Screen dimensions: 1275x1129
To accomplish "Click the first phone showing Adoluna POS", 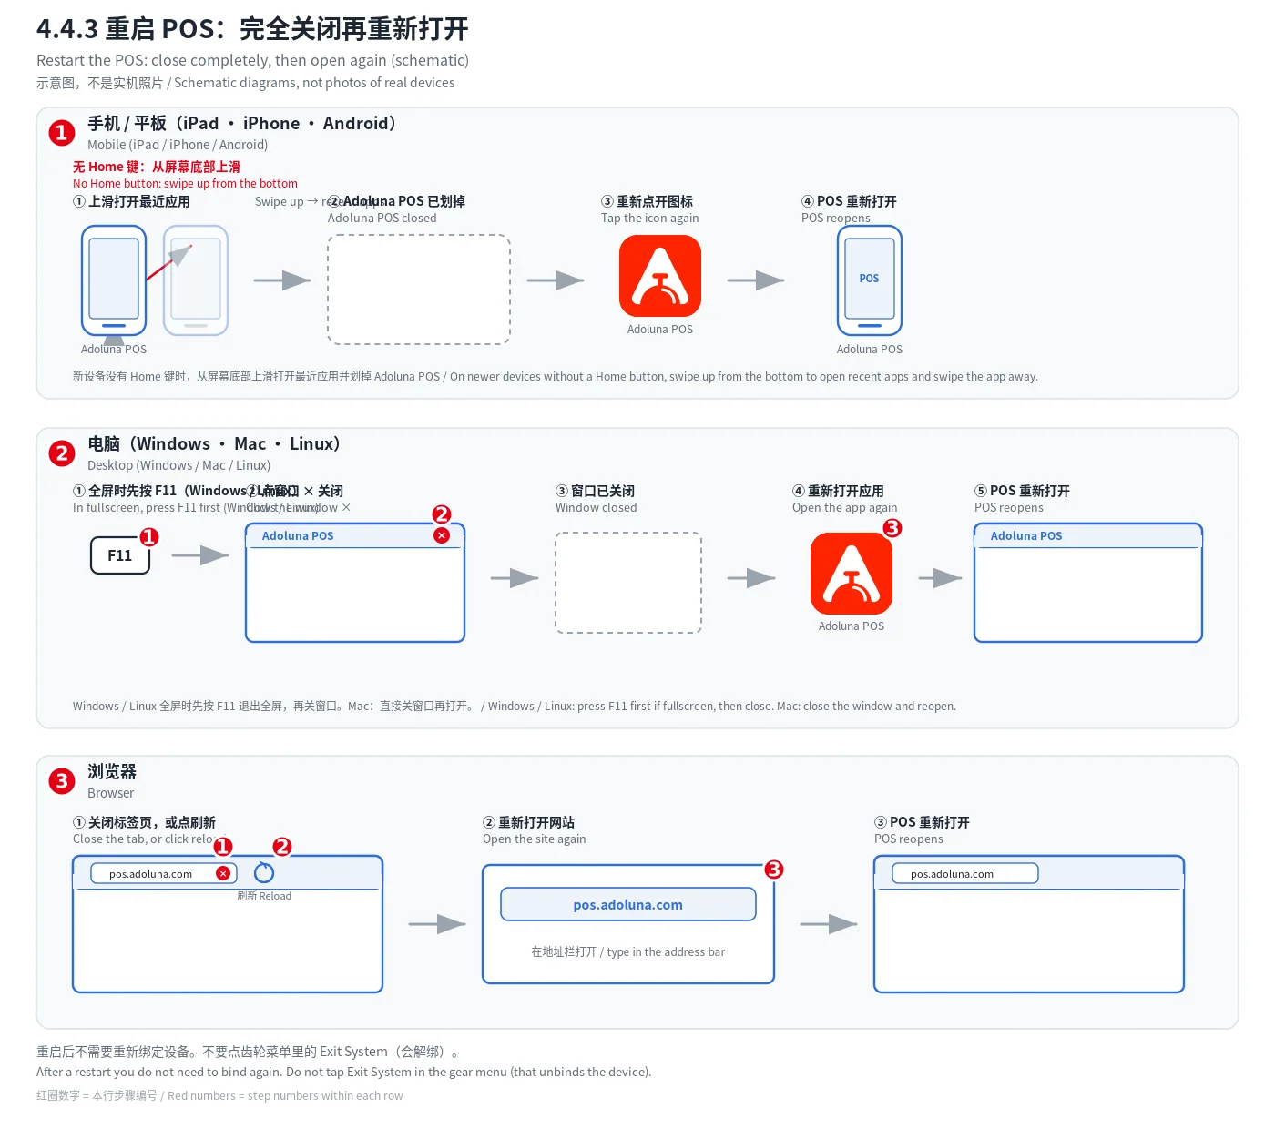I will click(114, 280).
